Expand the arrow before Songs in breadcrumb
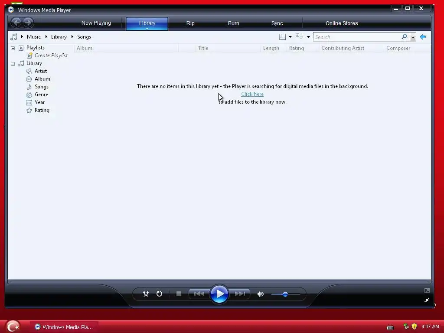This screenshot has height=333, width=444. click(72, 37)
